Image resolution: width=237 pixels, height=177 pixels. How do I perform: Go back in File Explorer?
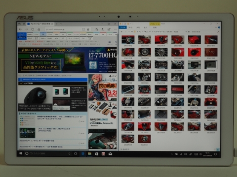(x=121, y=31)
